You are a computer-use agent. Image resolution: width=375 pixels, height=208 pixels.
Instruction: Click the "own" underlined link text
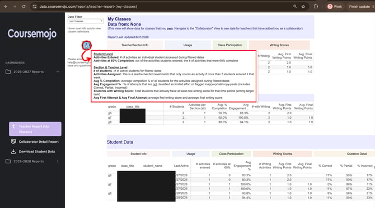[x=170, y=28]
